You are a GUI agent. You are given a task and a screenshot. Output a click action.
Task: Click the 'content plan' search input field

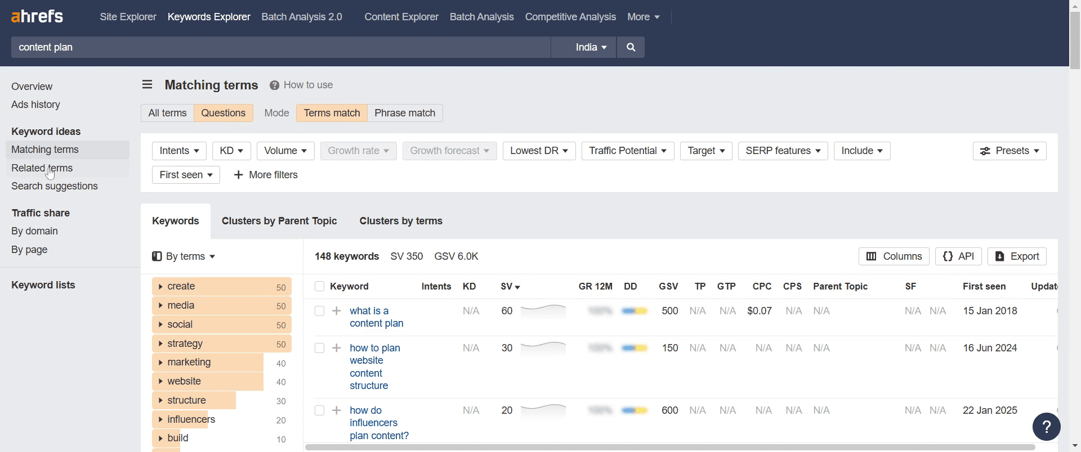click(281, 47)
